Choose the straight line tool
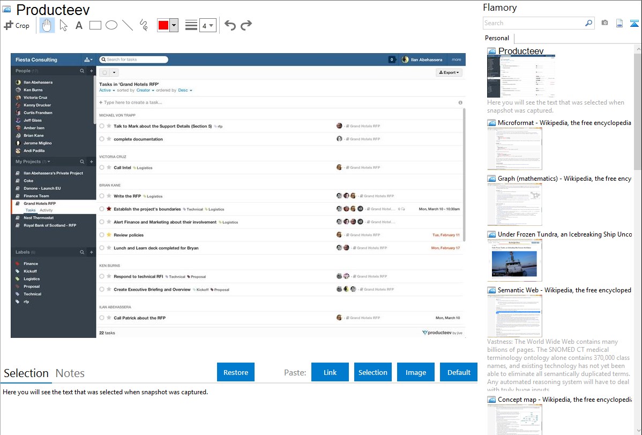This screenshot has height=435, width=642. tap(127, 25)
